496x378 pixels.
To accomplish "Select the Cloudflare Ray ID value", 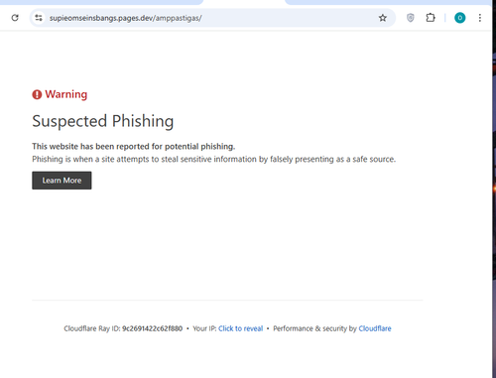I will 152,328.
